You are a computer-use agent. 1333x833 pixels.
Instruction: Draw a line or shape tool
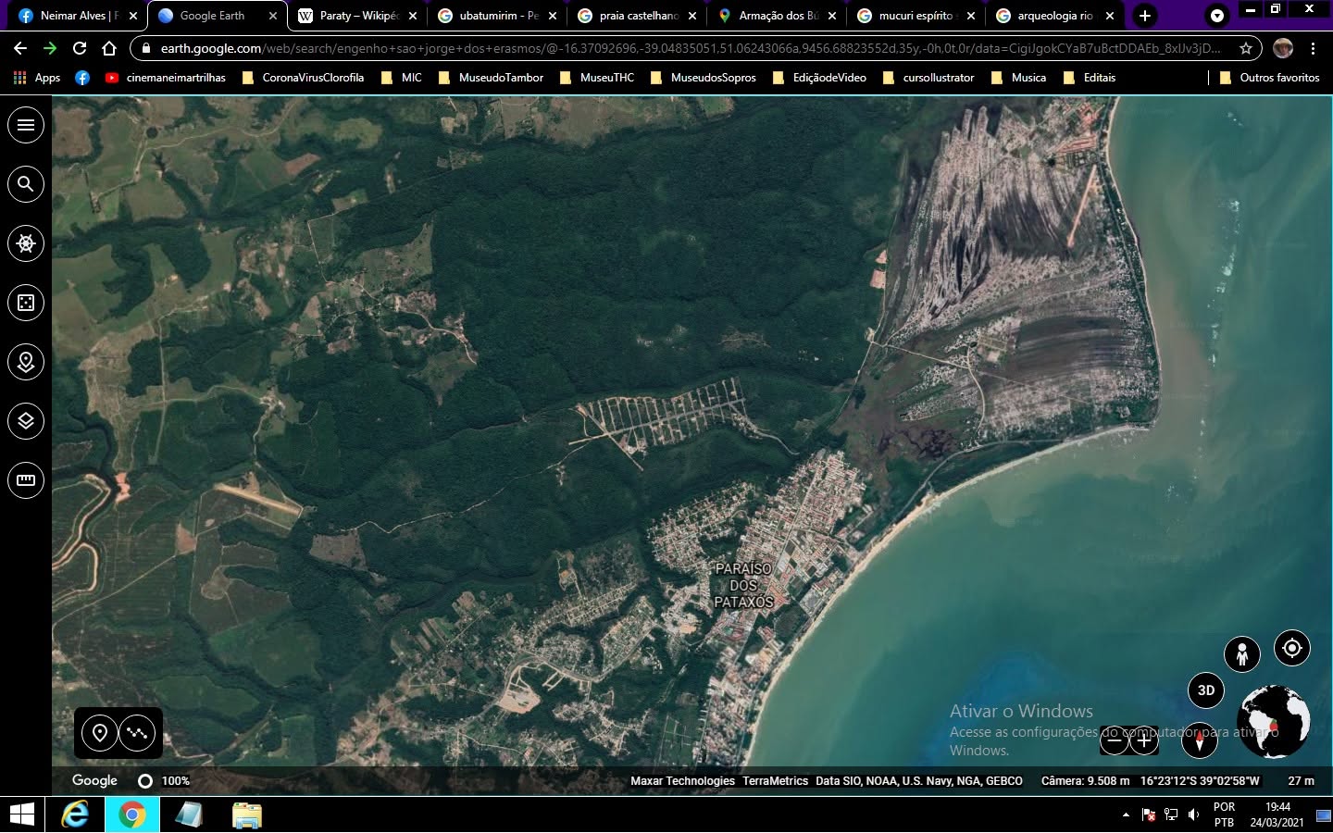pos(137,734)
